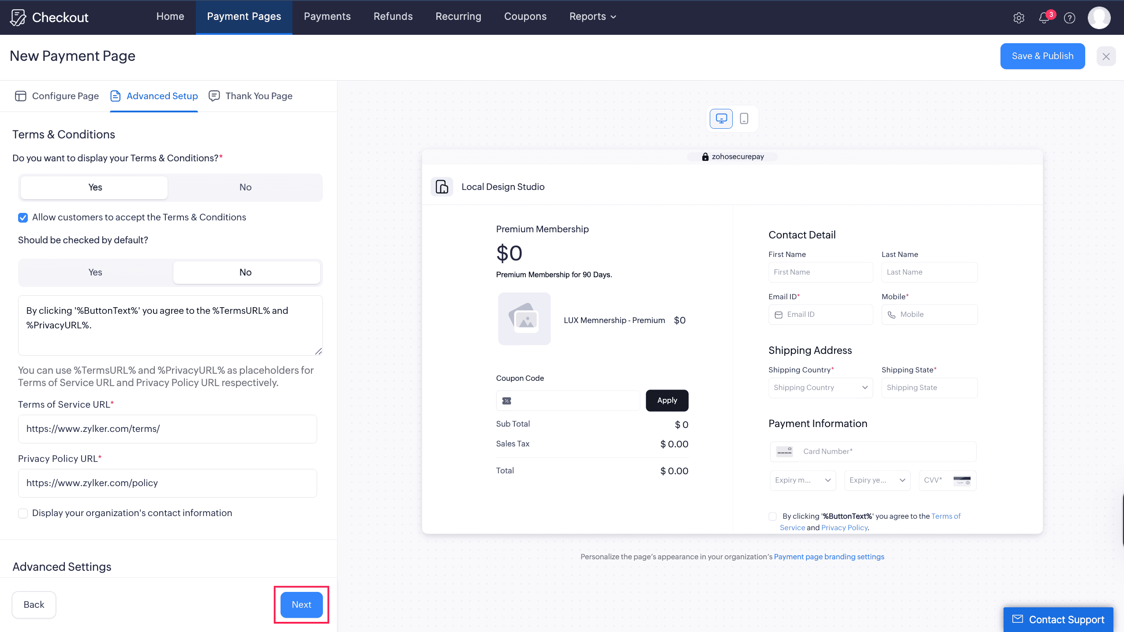Check the Terms agreement box in preview
The image size is (1124, 632).
coord(772,516)
